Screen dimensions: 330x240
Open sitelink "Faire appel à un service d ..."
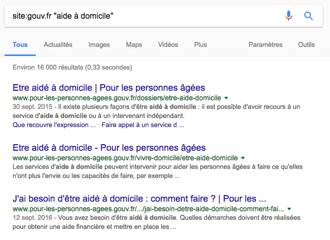click(x=143, y=125)
